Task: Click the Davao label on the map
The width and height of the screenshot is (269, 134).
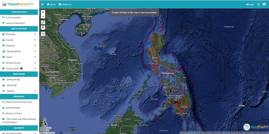Action: point(185,107)
